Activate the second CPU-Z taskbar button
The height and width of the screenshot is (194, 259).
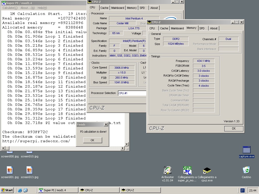click(x=140, y=190)
